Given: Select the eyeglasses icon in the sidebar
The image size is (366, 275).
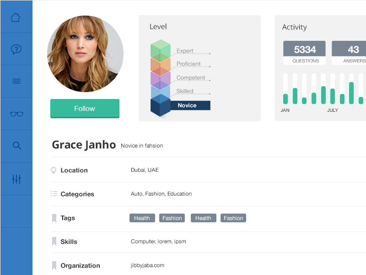Looking at the screenshot, I should (x=16, y=113).
